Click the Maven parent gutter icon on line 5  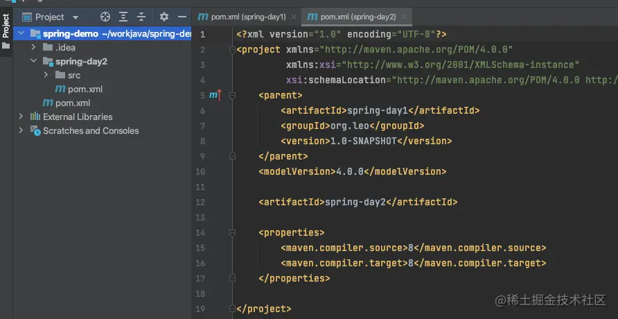[215, 95]
